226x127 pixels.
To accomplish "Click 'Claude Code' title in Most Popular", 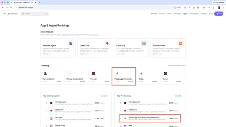I will click(x=159, y=45).
